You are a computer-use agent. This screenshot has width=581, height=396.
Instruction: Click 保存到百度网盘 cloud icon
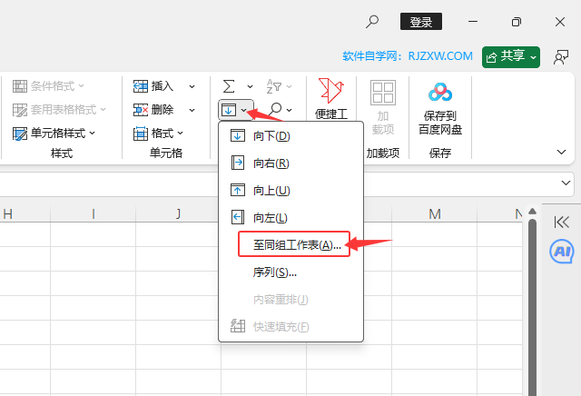(440, 92)
